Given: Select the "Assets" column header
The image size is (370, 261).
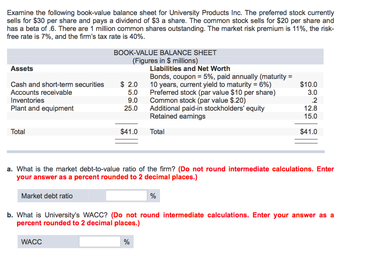Looking at the screenshot, I should point(22,69).
